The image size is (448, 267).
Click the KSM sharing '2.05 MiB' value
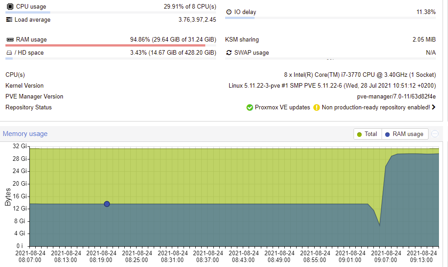coord(424,39)
